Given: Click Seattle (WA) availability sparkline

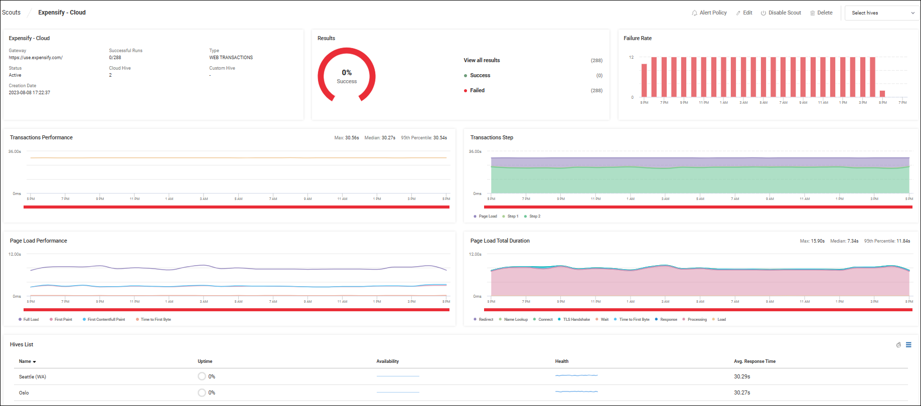Looking at the screenshot, I should (398, 376).
